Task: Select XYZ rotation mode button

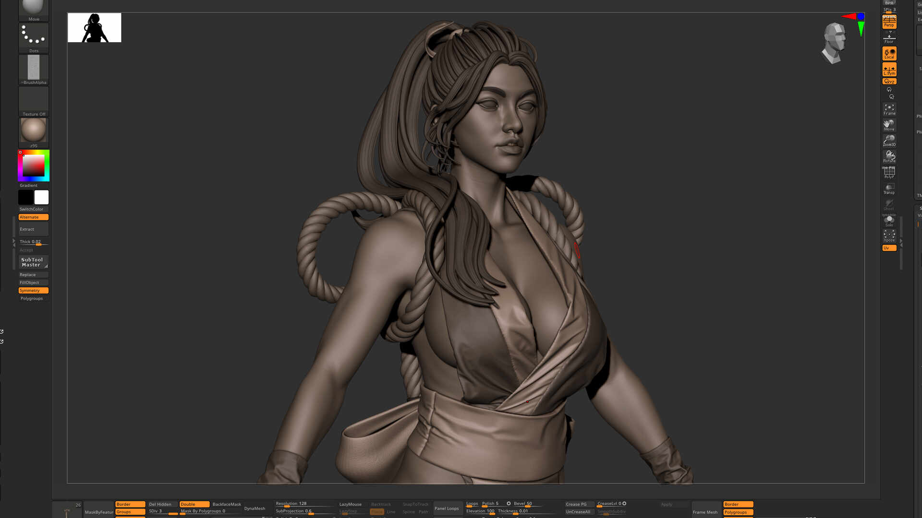Action: pyautogui.click(x=889, y=82)
